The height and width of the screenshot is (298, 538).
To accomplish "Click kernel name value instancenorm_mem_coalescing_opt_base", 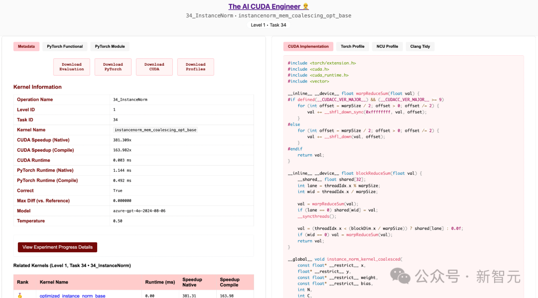I will pos(155,130).
